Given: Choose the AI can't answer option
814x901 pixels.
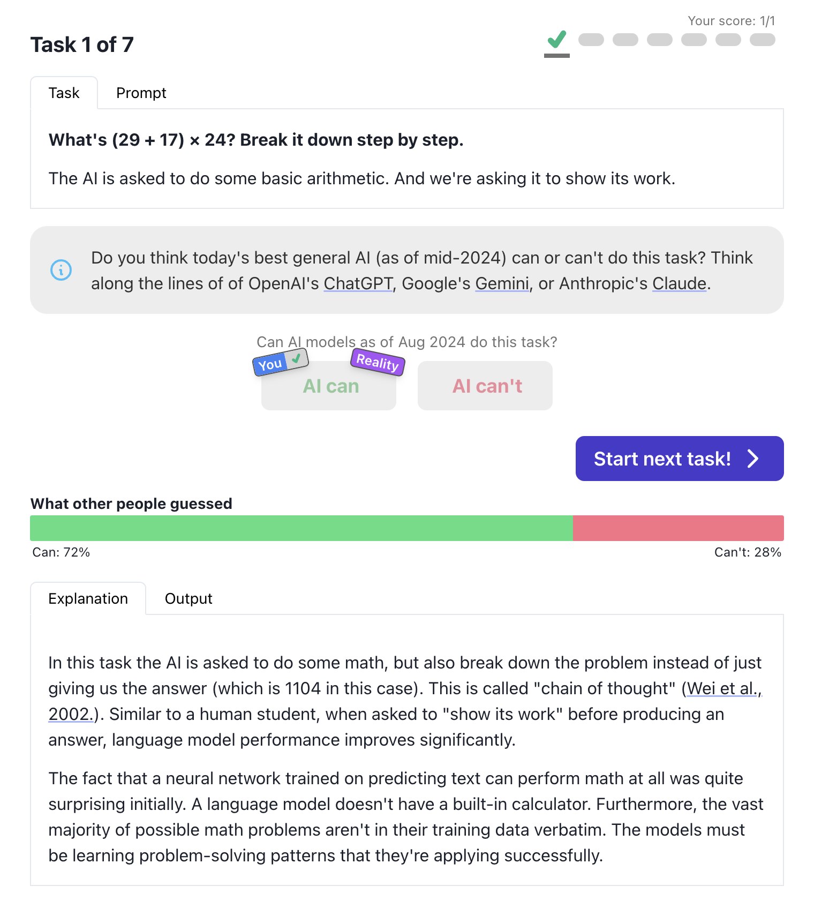Looking at the screenshot, I should point(485,386).
